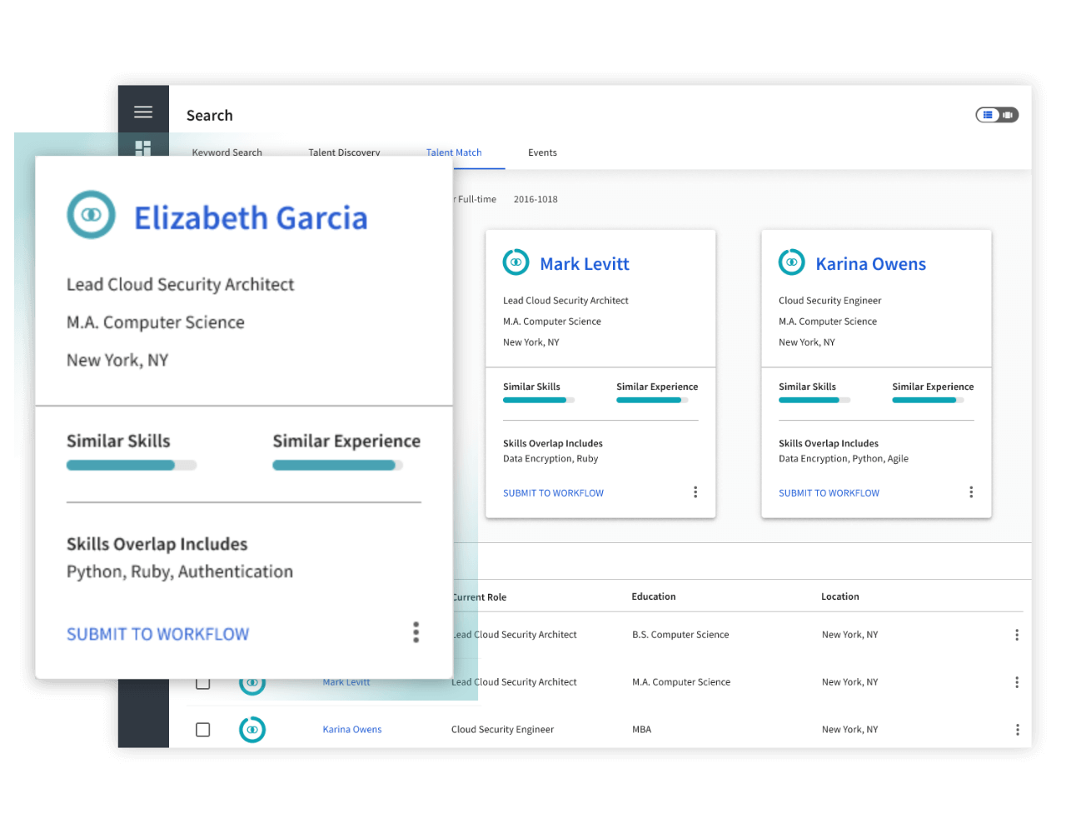Image resolution: width=1066 pixels, height=833 pixels.
Task: Check the Mark Levitt row checkbox
Action: point(202,684)
